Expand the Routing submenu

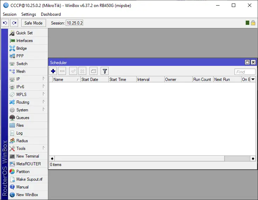[x=28, y=102]
